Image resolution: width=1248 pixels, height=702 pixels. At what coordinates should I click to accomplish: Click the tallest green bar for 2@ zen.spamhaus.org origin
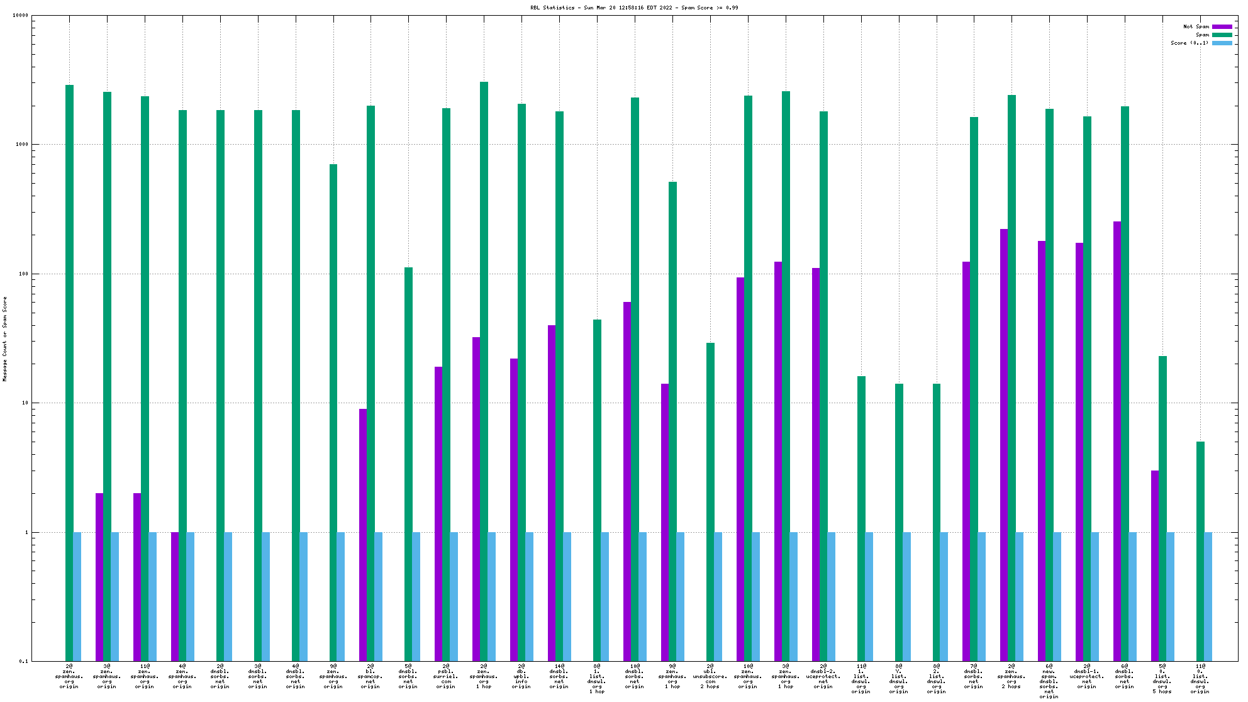pos(69,315)
